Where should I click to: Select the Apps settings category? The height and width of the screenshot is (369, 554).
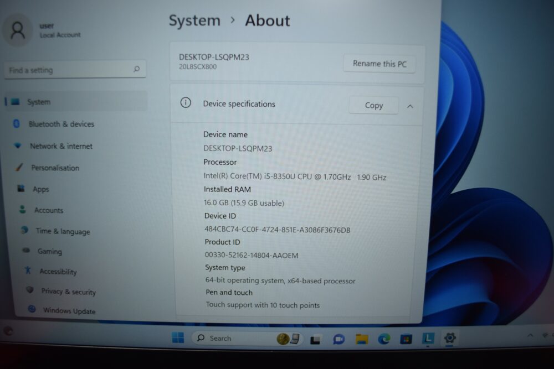pos(40,189)
